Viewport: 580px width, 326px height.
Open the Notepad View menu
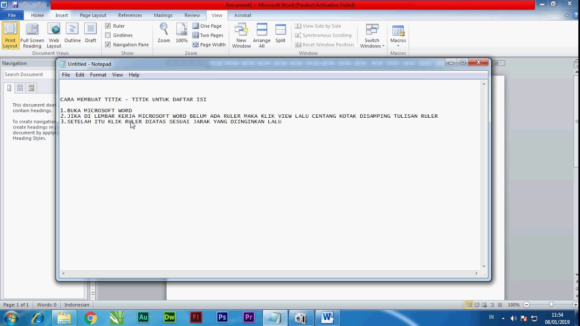click(117, 75)
